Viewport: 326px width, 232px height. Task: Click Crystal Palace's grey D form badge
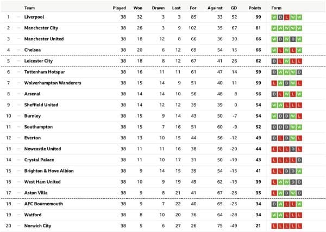pos(299,160)
